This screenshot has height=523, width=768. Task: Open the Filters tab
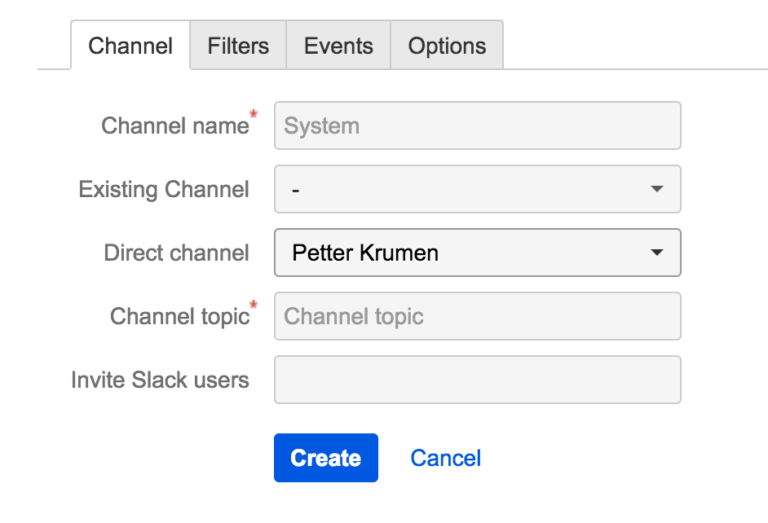point(238,46)
